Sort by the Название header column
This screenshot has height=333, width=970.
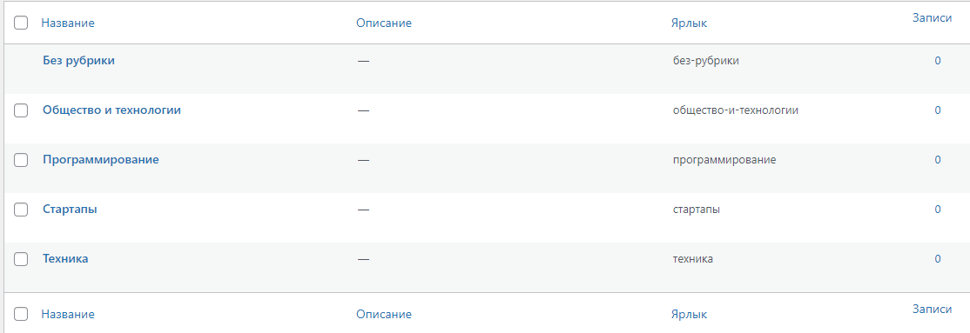(x=68, y=23)
